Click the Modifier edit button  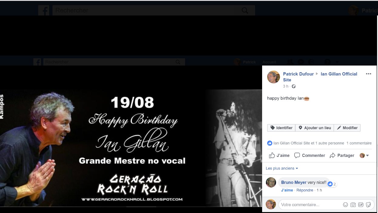[347, 128]
